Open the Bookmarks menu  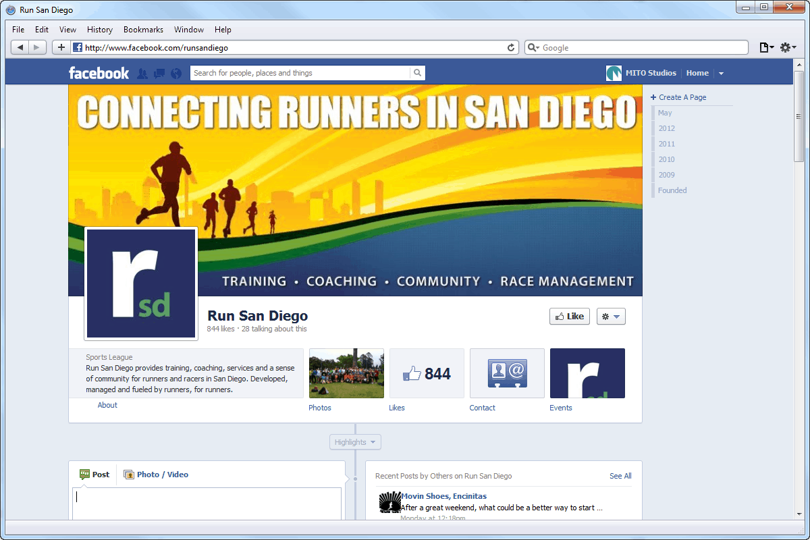pyautogui.click(x=143, y=30)
